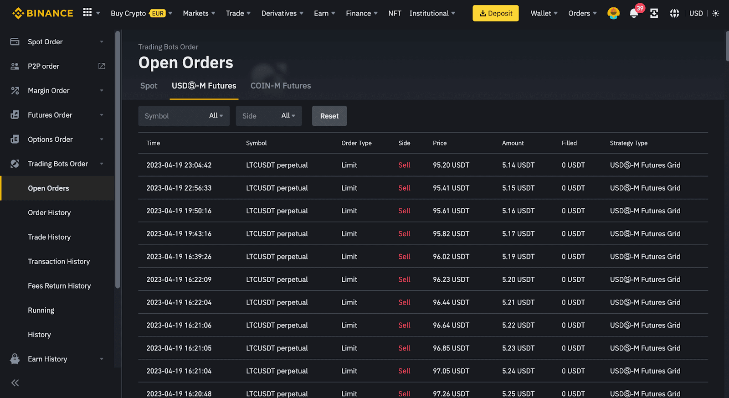Open the apps grid menu icon
This screenshot has height=398, width=729.
tap(87, 12)
